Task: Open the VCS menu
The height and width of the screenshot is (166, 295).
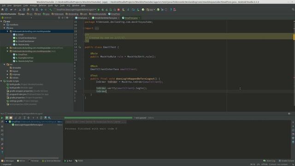Action: (69, 6)
